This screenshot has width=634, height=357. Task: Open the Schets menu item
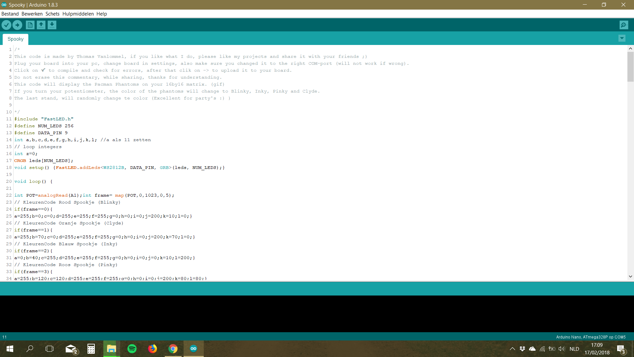pos(52,14)
